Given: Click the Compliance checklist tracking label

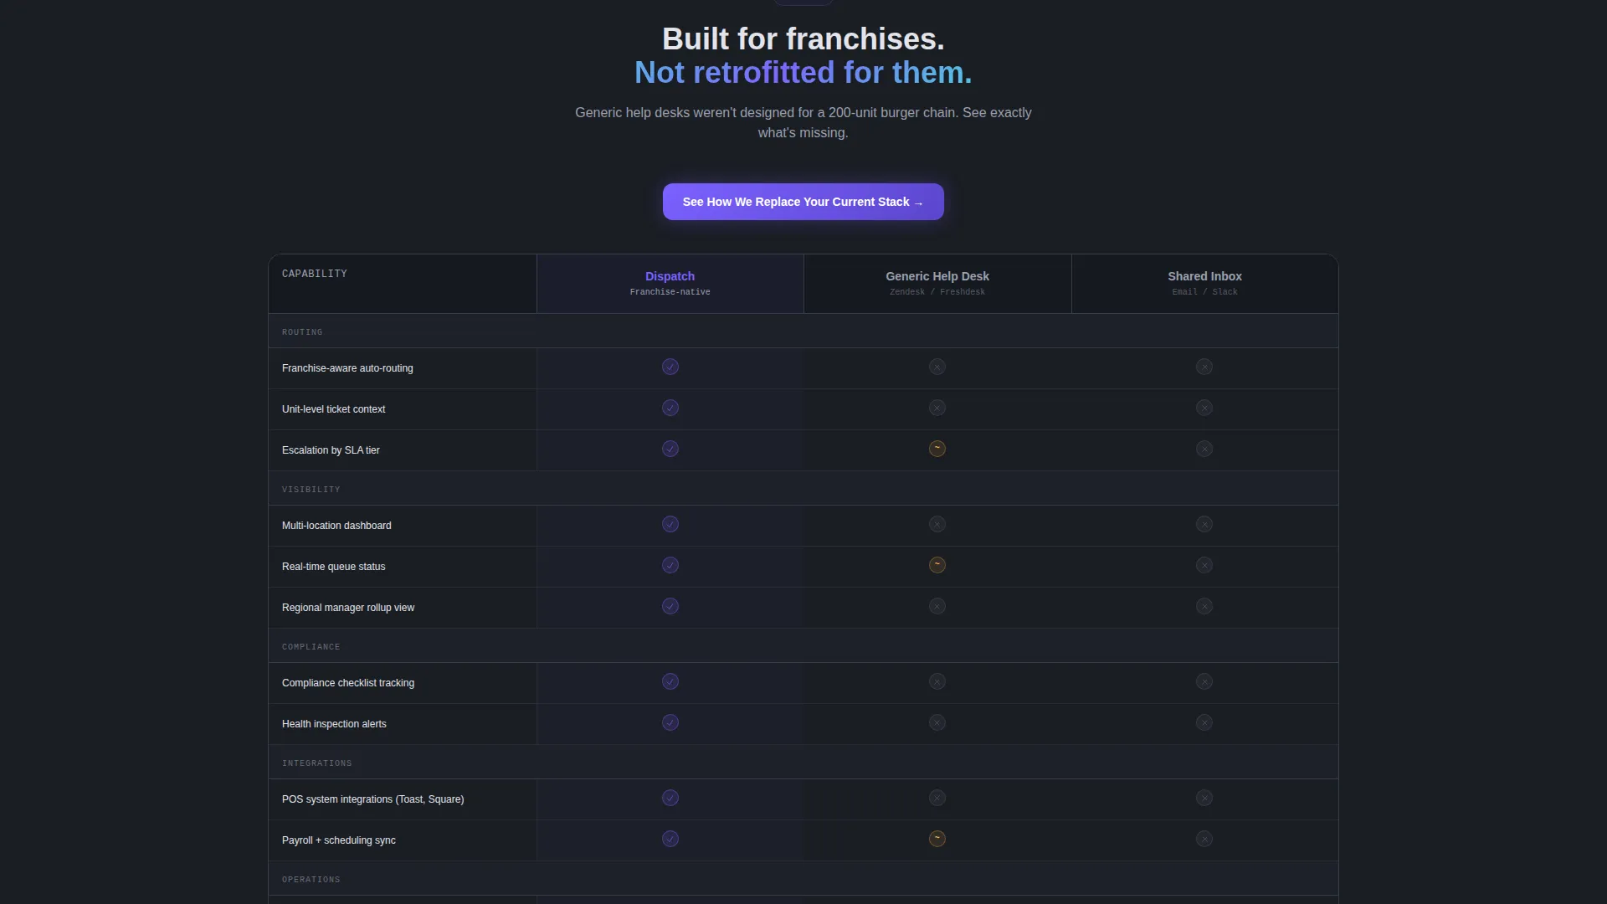Looking at the screenshot, I should pos(348,683).
